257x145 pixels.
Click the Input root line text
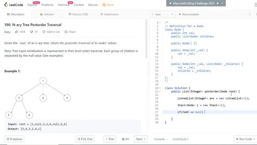(x=37, y=124)
